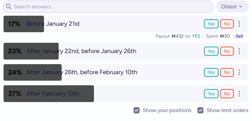The width and height of the screenshot is (252, 121).
Task: Focus the Search answers input field
Action: (108, 6)
